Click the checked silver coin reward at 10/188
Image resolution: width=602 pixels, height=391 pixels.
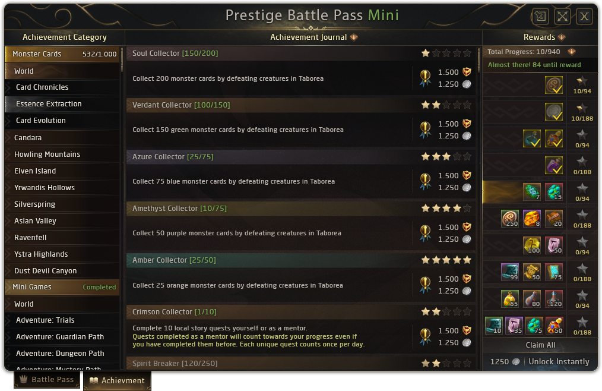coord(554,112)
